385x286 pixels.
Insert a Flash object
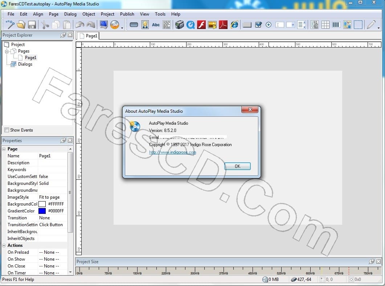pos(201,25)
